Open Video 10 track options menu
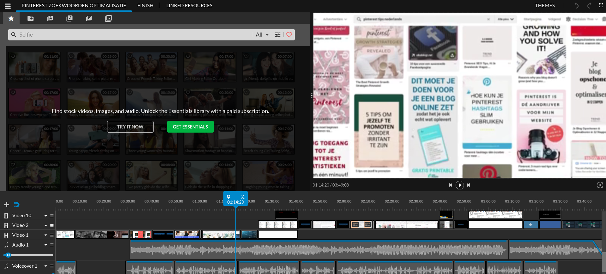 click(x=52, y=216)
